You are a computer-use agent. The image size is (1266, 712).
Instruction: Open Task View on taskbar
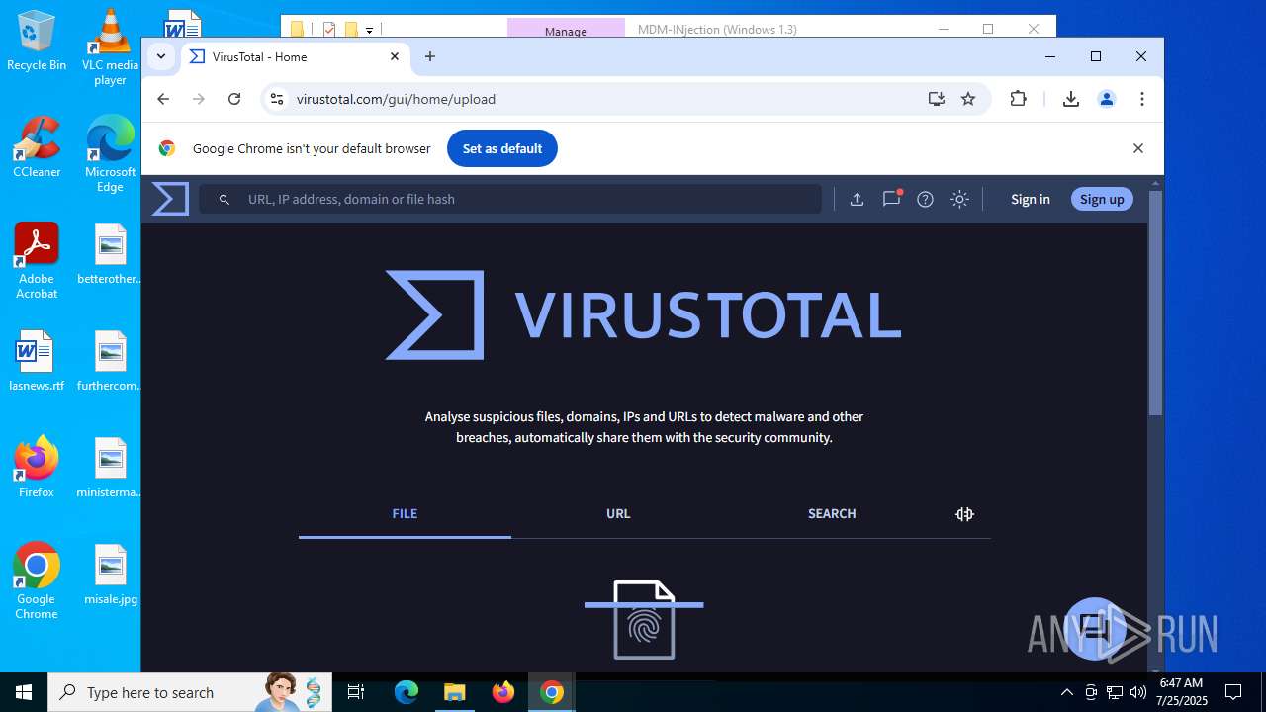click(356, 692)
